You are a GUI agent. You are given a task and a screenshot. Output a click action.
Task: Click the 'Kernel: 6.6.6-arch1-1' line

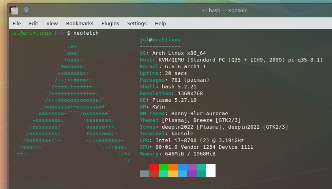click(173, 67)
